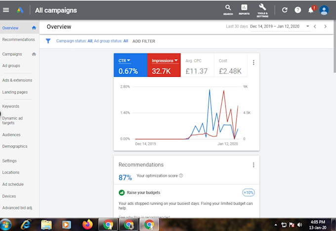Show optimization score help tooltip
The width and height of the screenshot is (336, 231).
click(181, 176)
